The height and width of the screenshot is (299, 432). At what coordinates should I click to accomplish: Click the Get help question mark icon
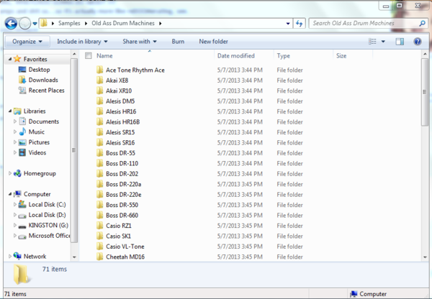coord(418,42)
